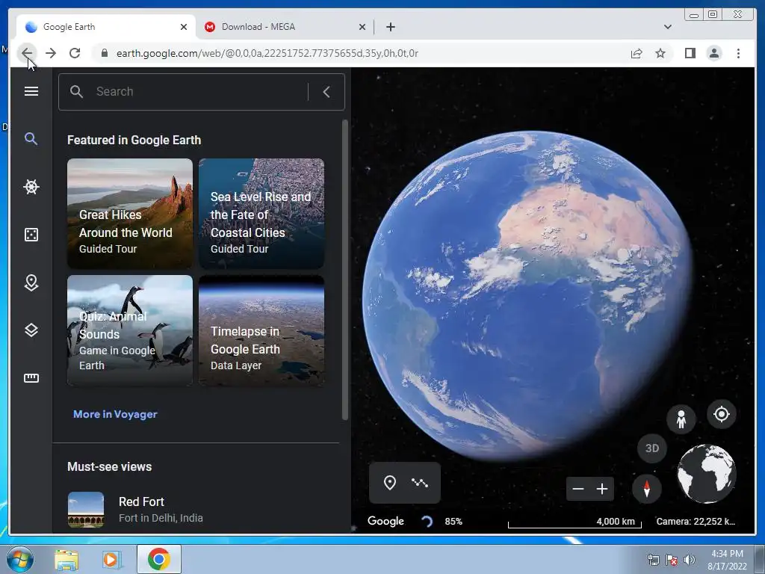765x574 pixels.
Task: Open Map Style layers icon
Action: pos(31,330)
